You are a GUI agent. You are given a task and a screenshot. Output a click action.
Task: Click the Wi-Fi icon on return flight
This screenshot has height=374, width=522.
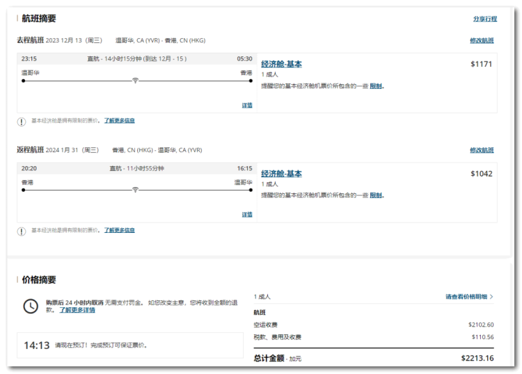coord(135,190)
